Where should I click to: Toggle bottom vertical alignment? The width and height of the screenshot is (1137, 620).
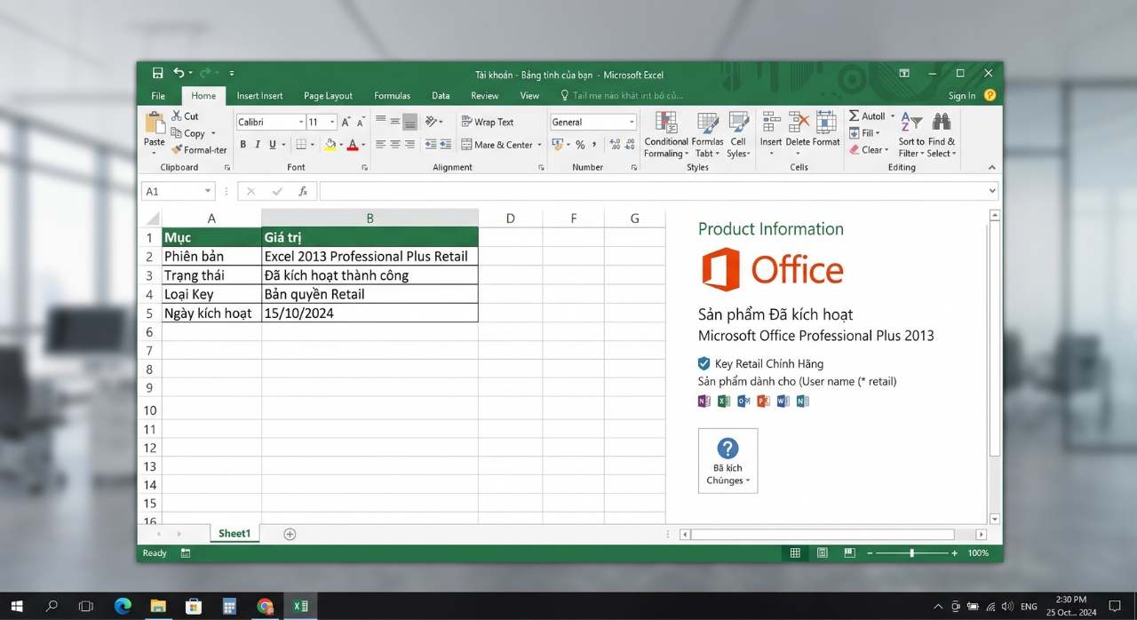pyautogui.click(x=409, y=122)
